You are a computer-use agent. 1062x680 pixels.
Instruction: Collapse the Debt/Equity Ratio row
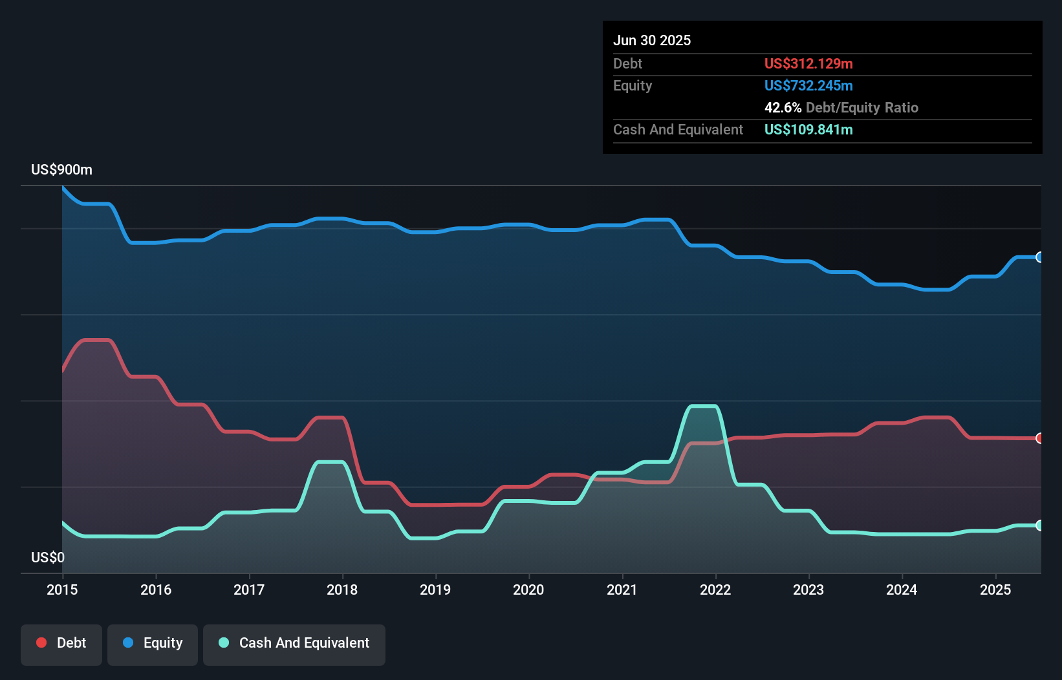click(841, 107)
